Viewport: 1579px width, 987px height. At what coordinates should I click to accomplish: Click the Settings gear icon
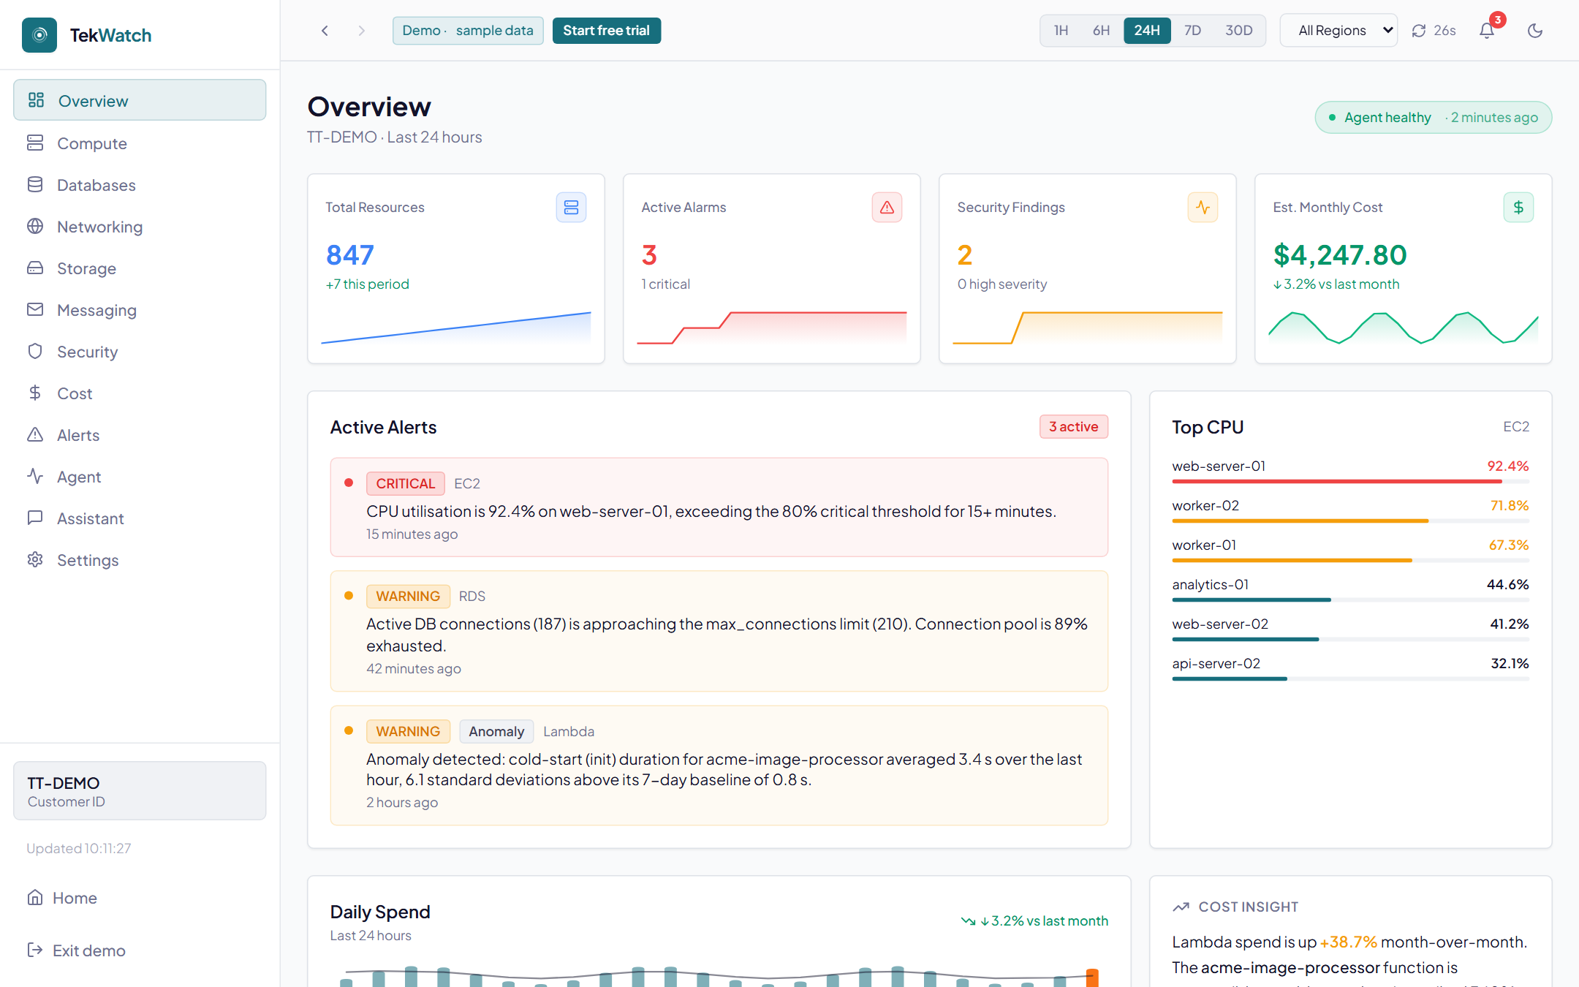tap(35, 559)
